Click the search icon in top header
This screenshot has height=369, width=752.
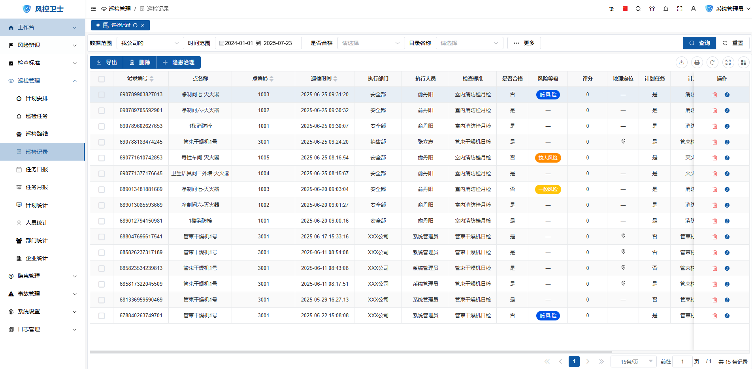[638, 9]
